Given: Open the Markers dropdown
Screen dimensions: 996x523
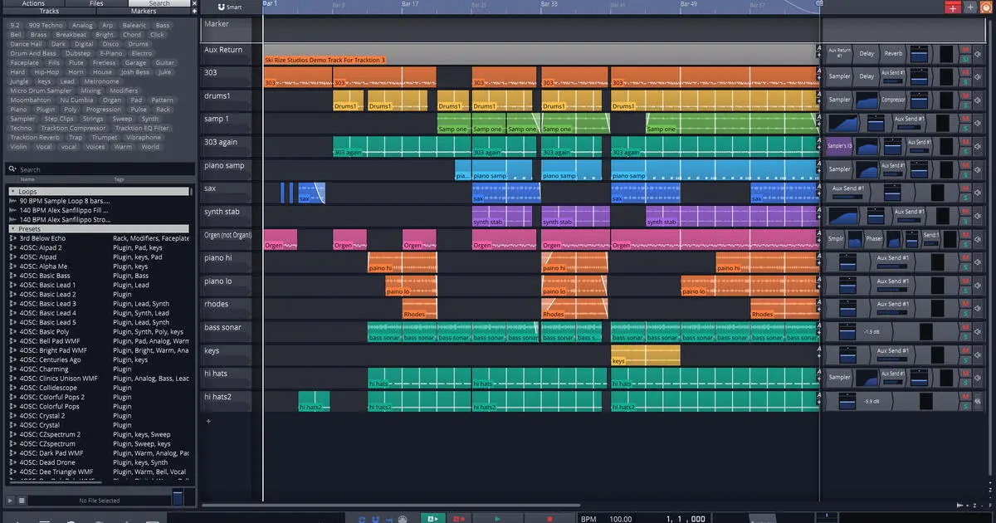Looking at the screenshot, I should (144, 12).
